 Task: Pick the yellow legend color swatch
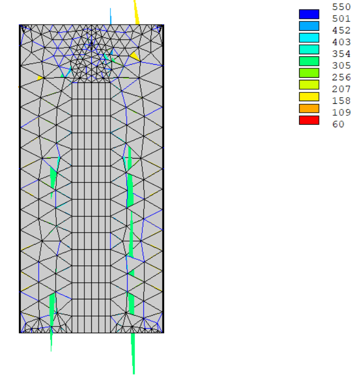tap(309, 96)
